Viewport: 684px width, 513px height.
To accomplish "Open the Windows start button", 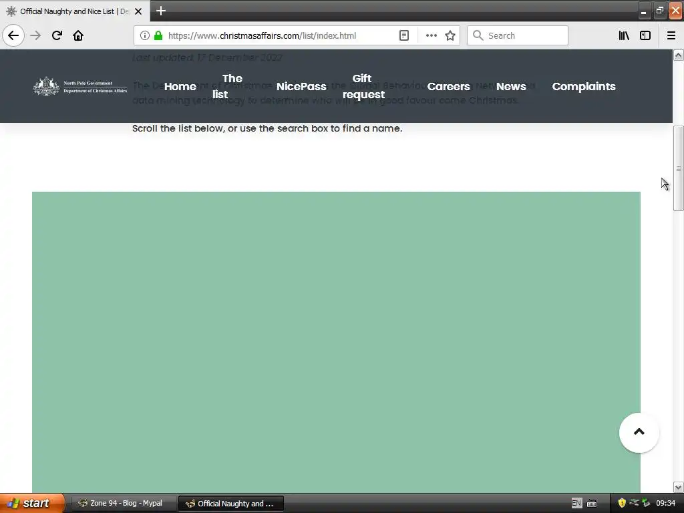I will (32, 503).
